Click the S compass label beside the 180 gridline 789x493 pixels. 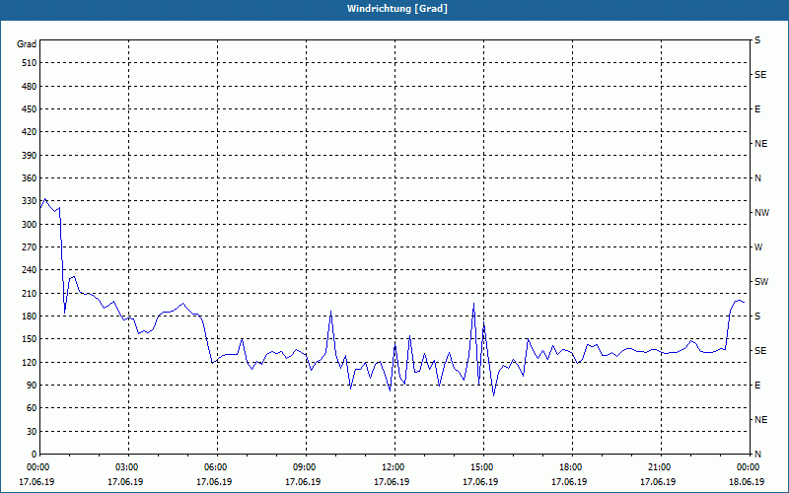pos(757,317)
